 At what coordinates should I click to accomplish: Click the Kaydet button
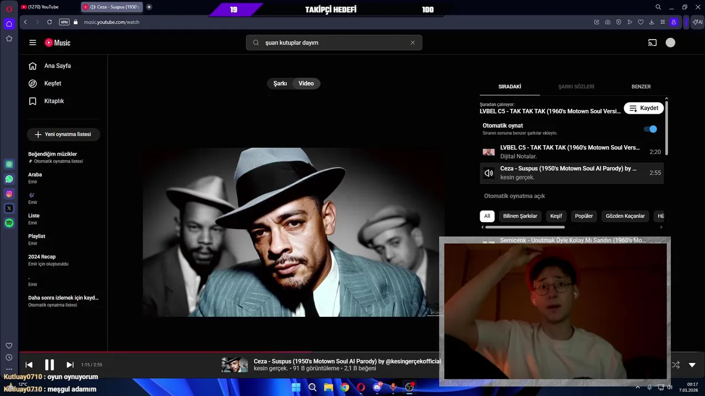[644, 108]
